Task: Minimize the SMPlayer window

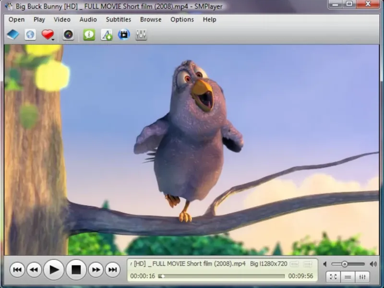Action: (x=335, y=4)
